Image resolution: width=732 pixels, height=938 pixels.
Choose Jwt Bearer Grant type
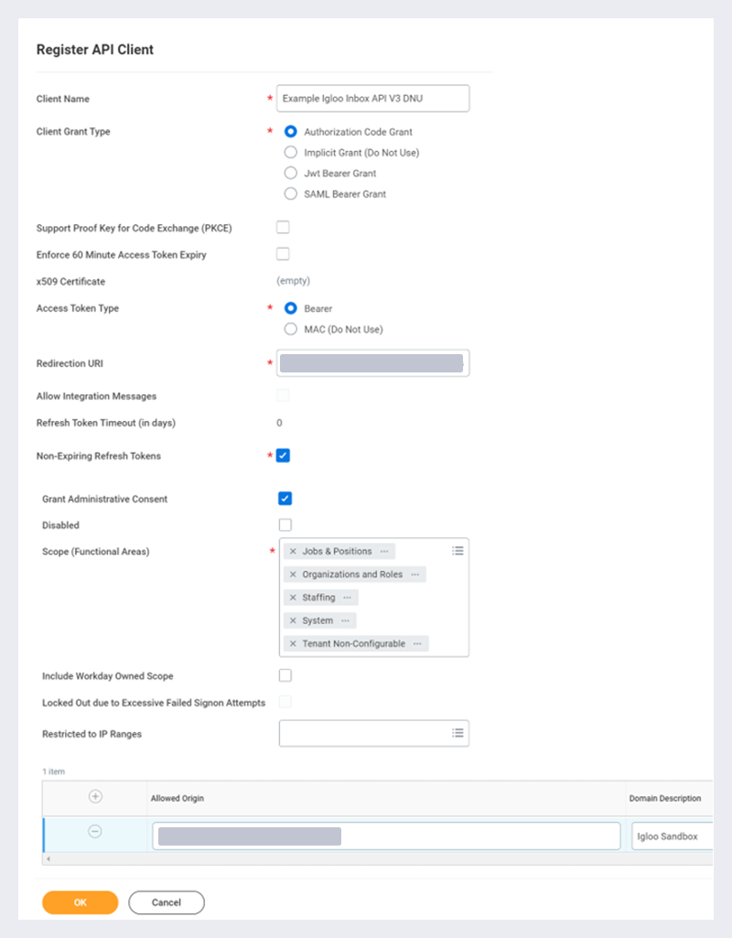tap(291, 173)
